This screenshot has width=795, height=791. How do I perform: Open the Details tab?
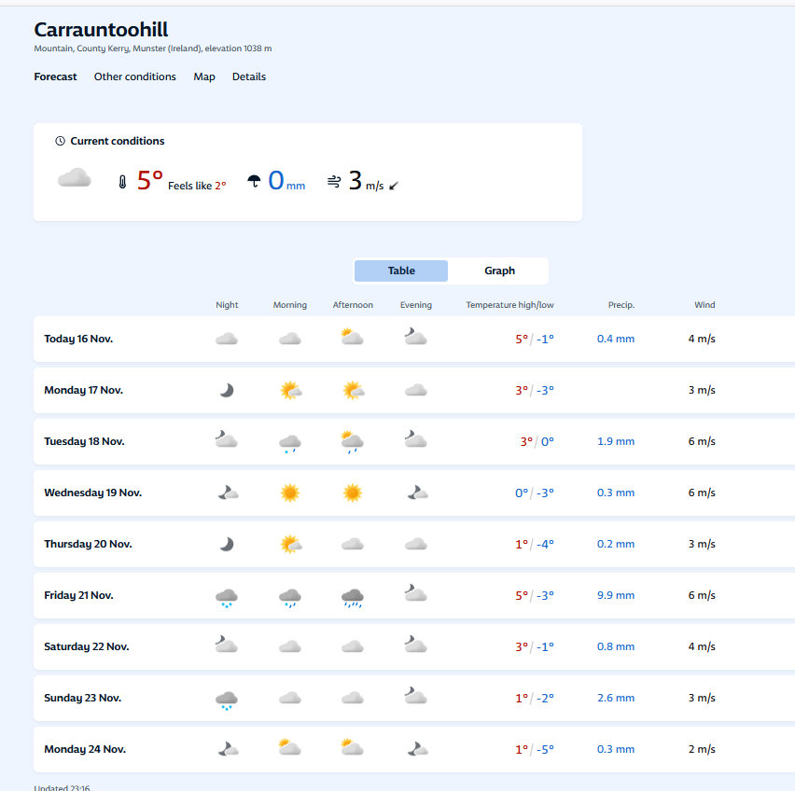pos(249,76)
